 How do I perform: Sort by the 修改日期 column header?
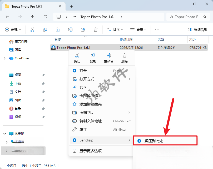tap(126, 39)
